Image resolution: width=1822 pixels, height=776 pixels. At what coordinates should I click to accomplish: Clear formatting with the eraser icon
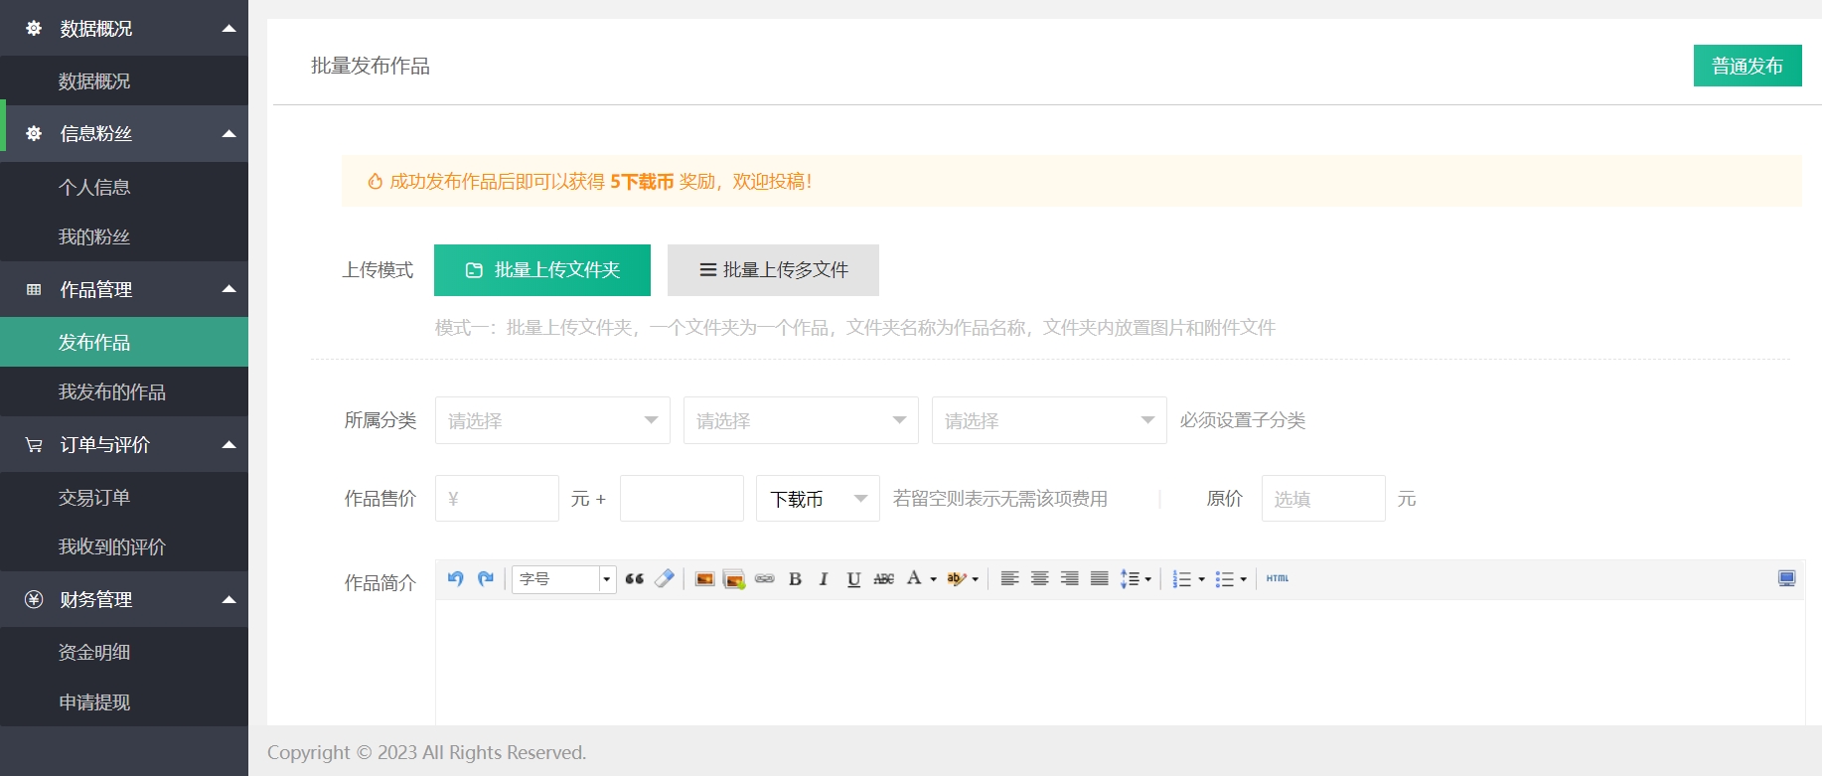(665, 578)
